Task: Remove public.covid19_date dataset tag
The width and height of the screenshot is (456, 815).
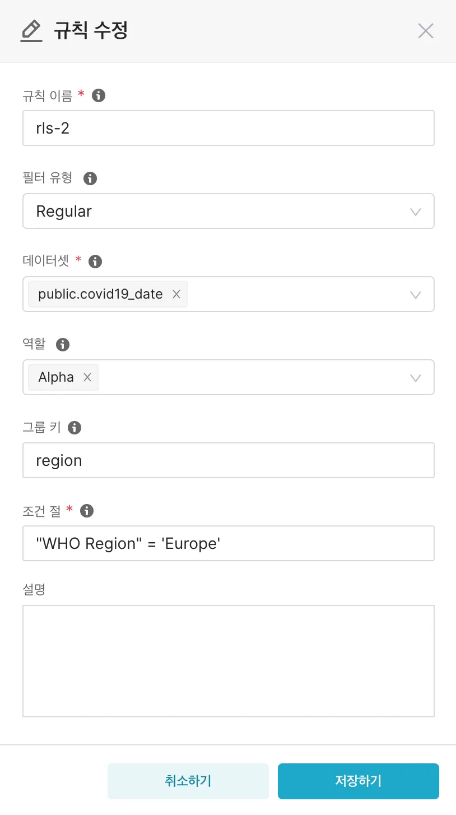Action: pos(176,294)
